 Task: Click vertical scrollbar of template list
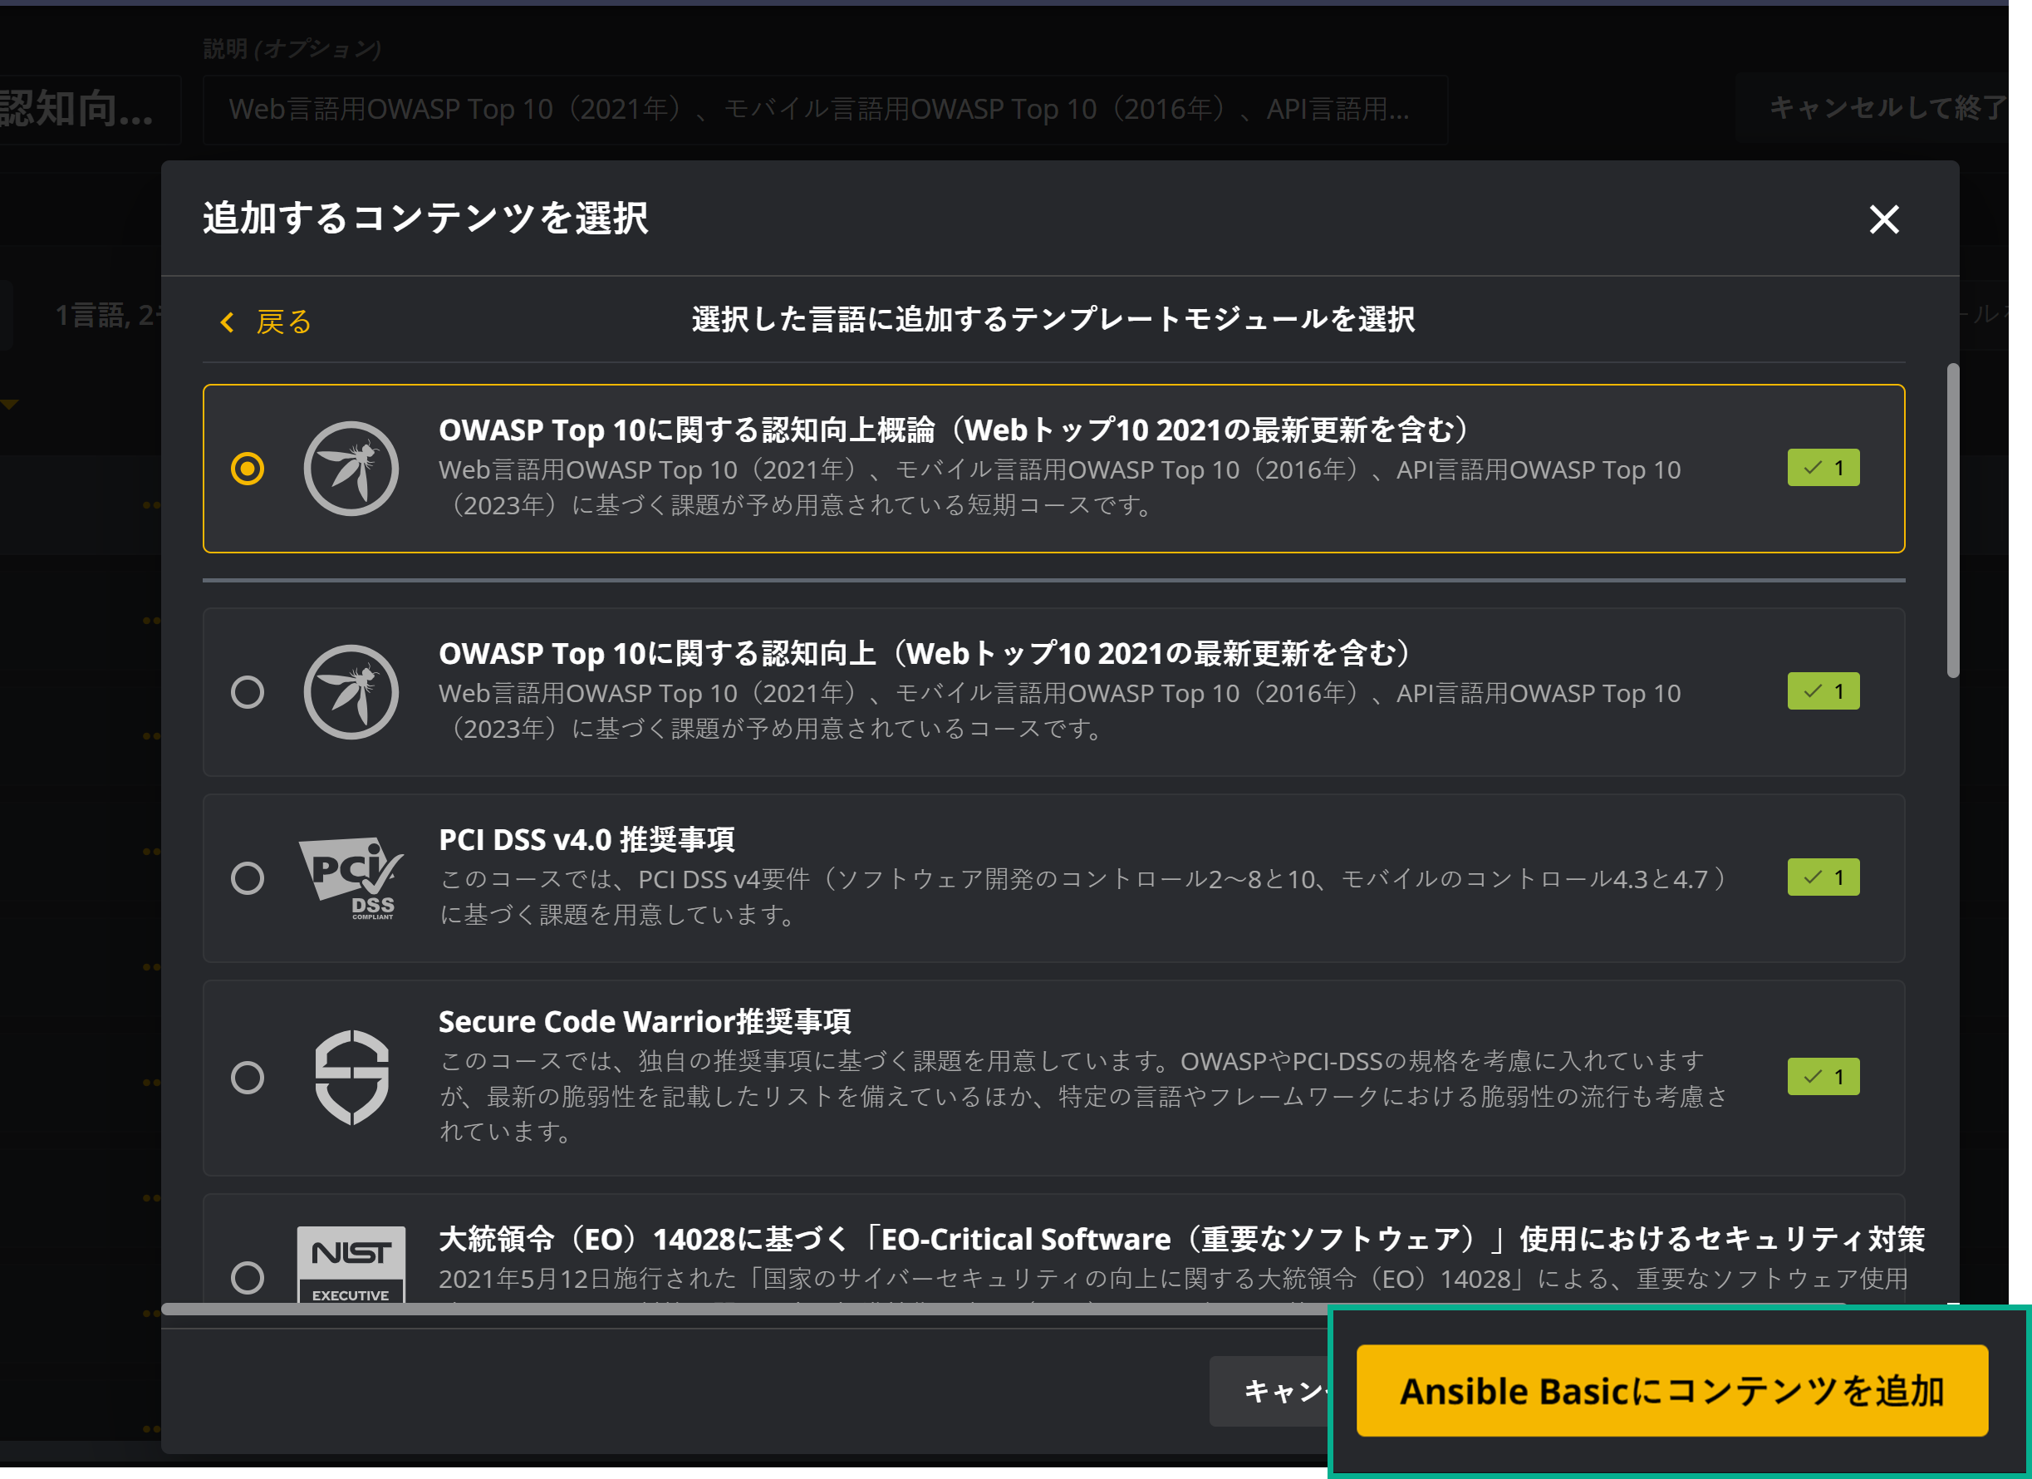click(1952, 520)
